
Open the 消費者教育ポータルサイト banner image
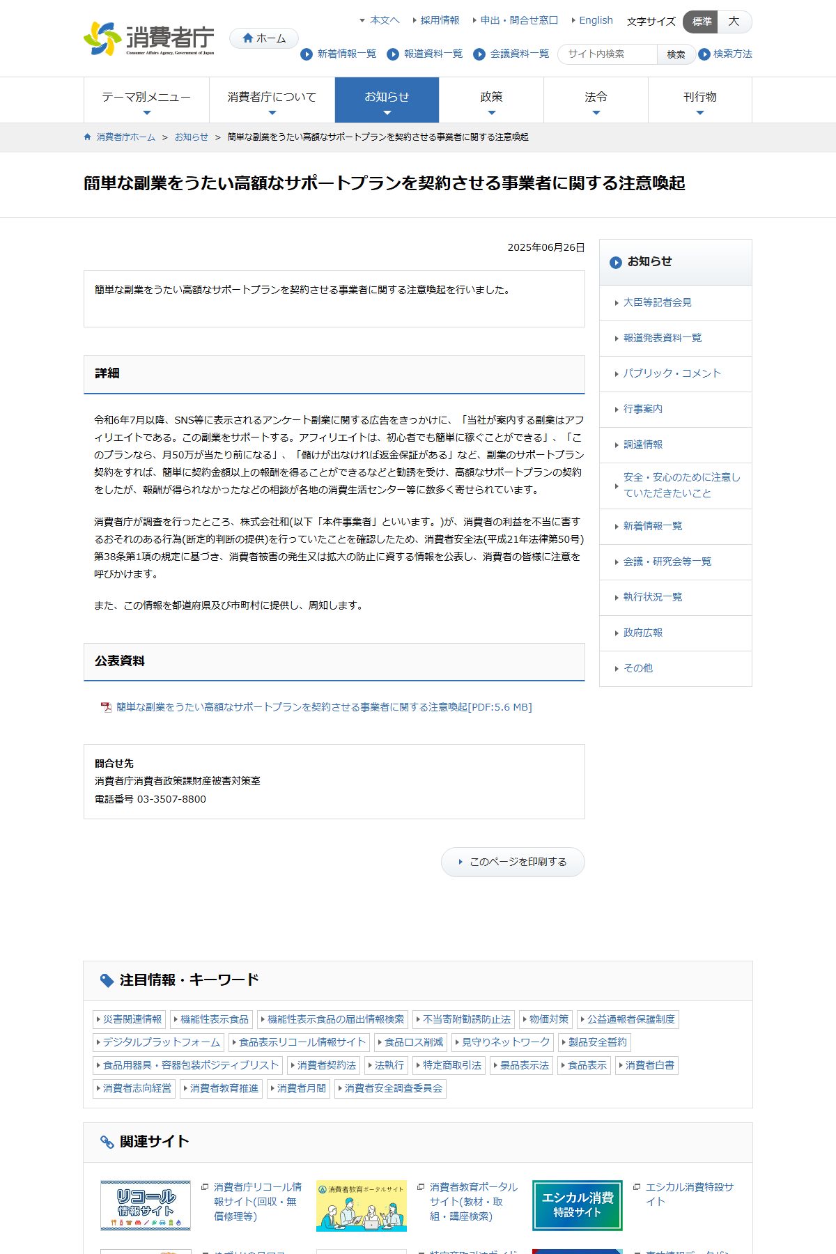362,1205
